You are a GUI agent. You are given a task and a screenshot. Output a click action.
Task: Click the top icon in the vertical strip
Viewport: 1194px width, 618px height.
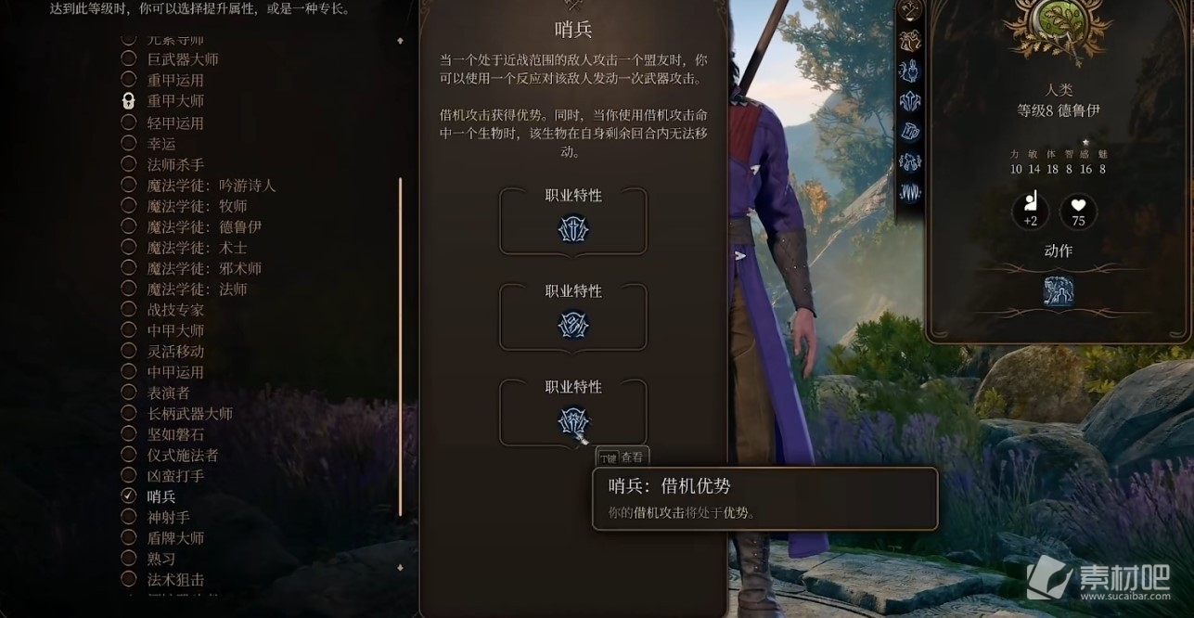[910, 11]
